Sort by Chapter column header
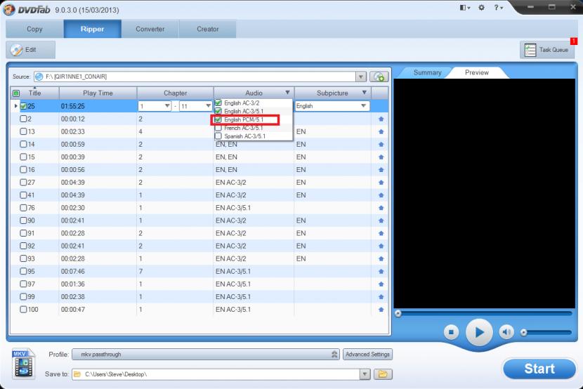Screen dimensions: 583x389 click(x=175, y=93)
